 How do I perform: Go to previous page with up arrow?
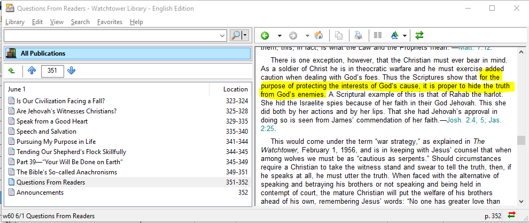click(32, 71)
